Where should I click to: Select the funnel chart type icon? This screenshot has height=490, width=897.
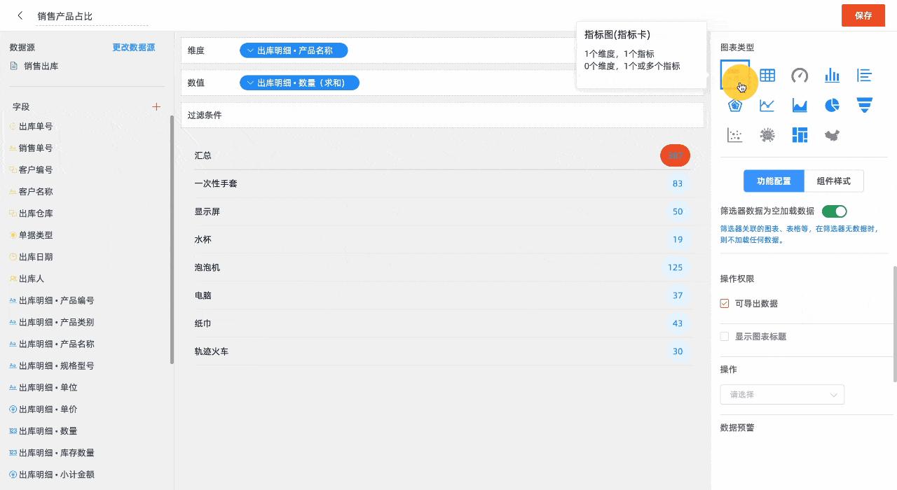(x=865, y=104)
